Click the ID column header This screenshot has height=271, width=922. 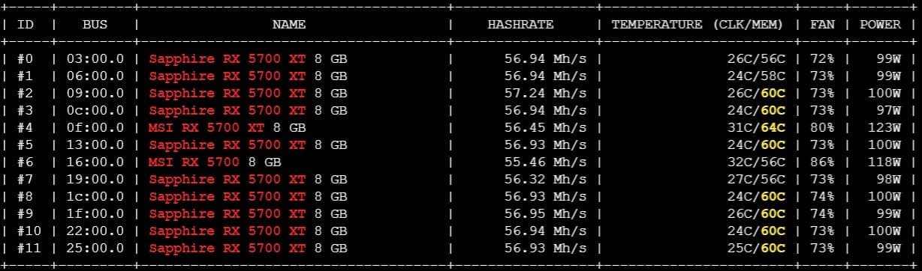(x=26, y=24)
